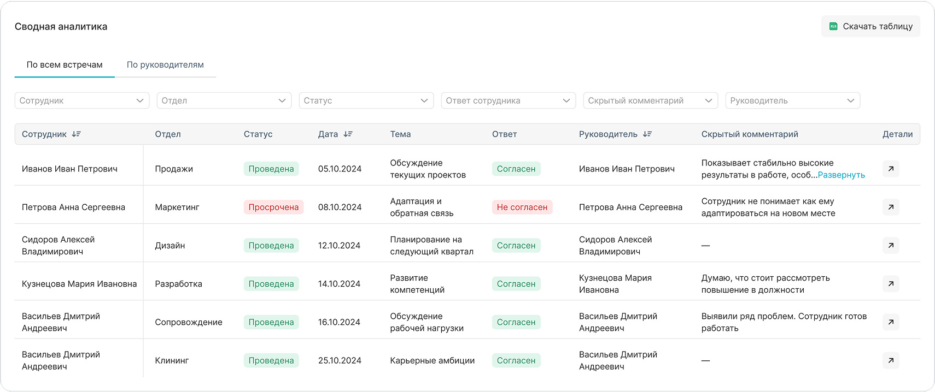
Task: Open details for Кузнецова Мария Ивановна row
Action: [891, 283]
